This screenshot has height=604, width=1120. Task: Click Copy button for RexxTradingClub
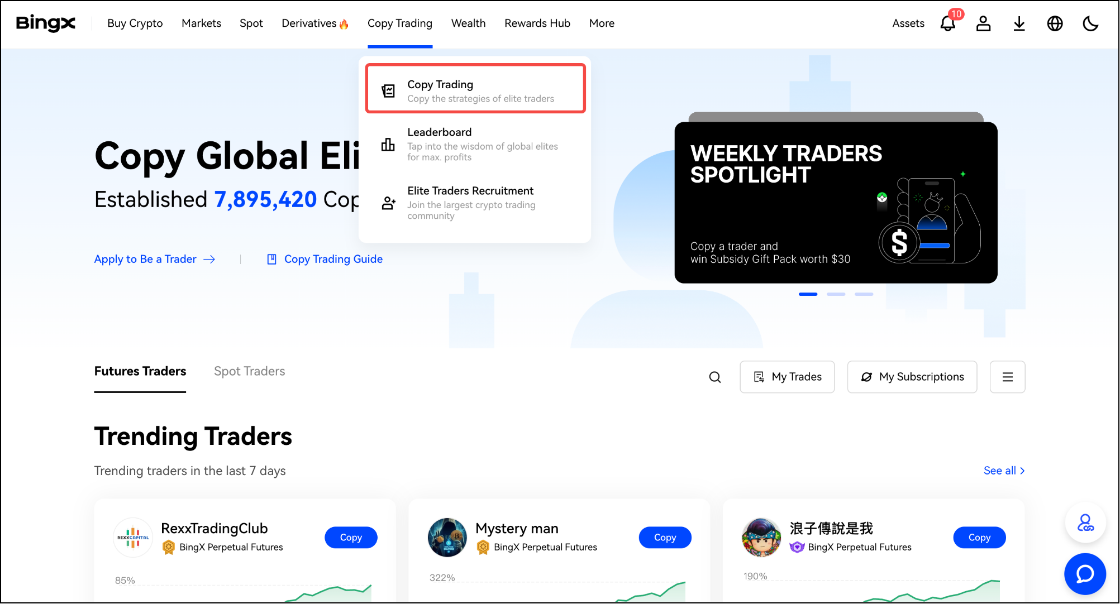click(350, 536)
